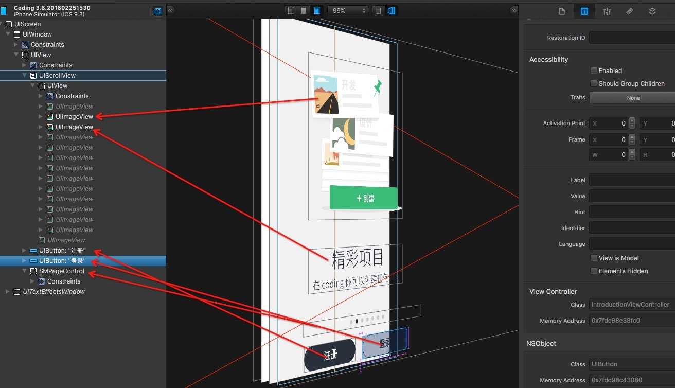This screenshot has height=388, width=675.
Task: Select the wireframe-plus-content view mode icon
Action: pos(317,10)
